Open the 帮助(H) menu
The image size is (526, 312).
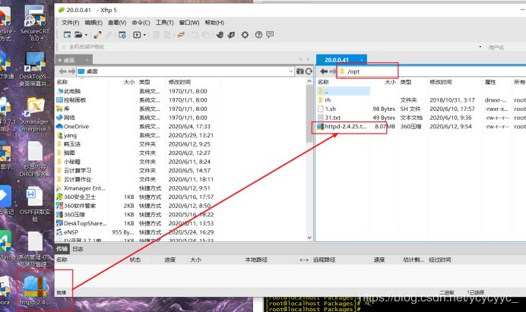click(235, 23)
